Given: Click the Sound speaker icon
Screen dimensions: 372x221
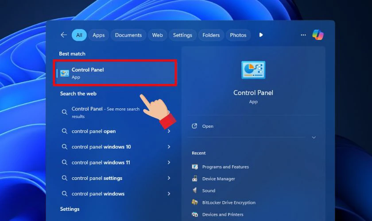Looking at the screenshot, I should tap(195, 191).
